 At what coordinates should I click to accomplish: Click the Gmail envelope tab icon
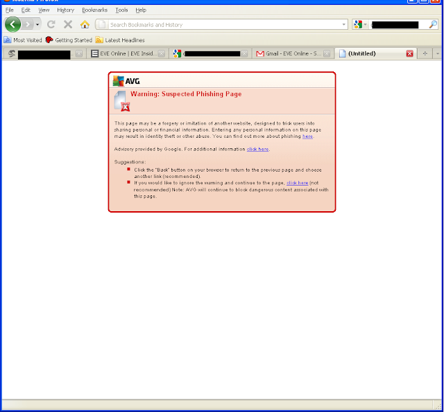[260, 53]
